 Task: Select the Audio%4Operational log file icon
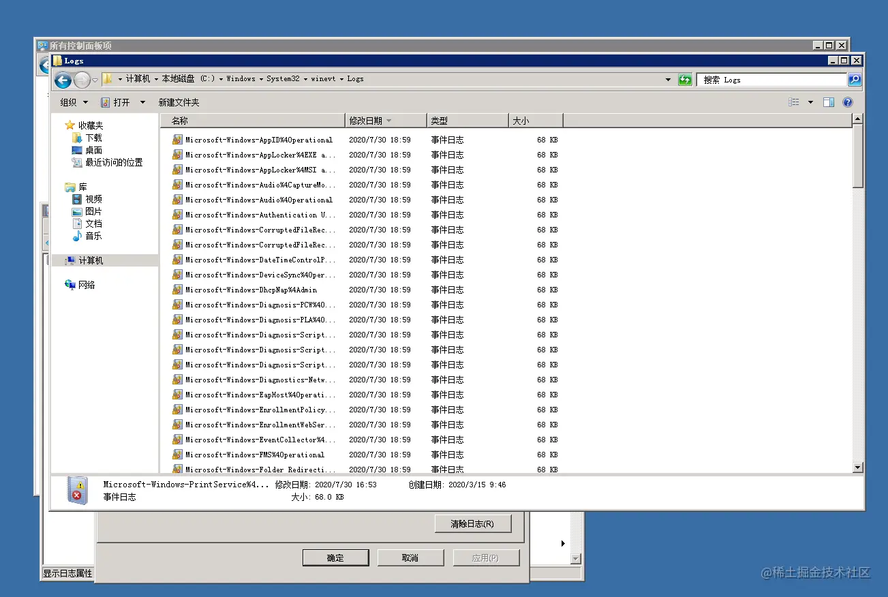point(177,200)
